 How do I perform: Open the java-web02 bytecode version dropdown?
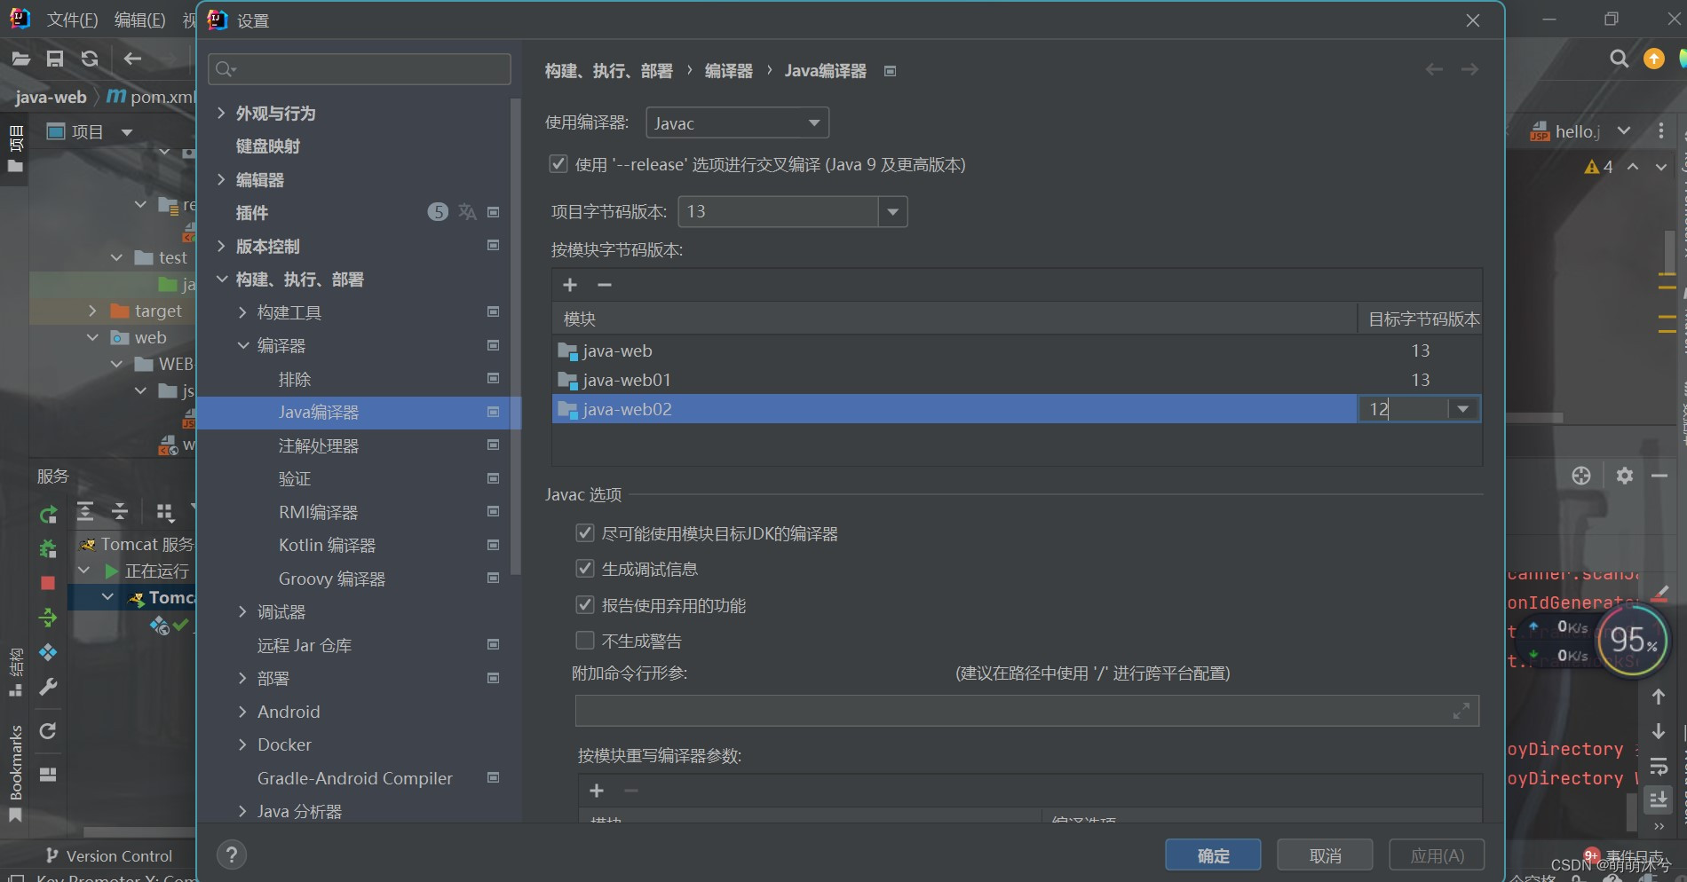1462,408
